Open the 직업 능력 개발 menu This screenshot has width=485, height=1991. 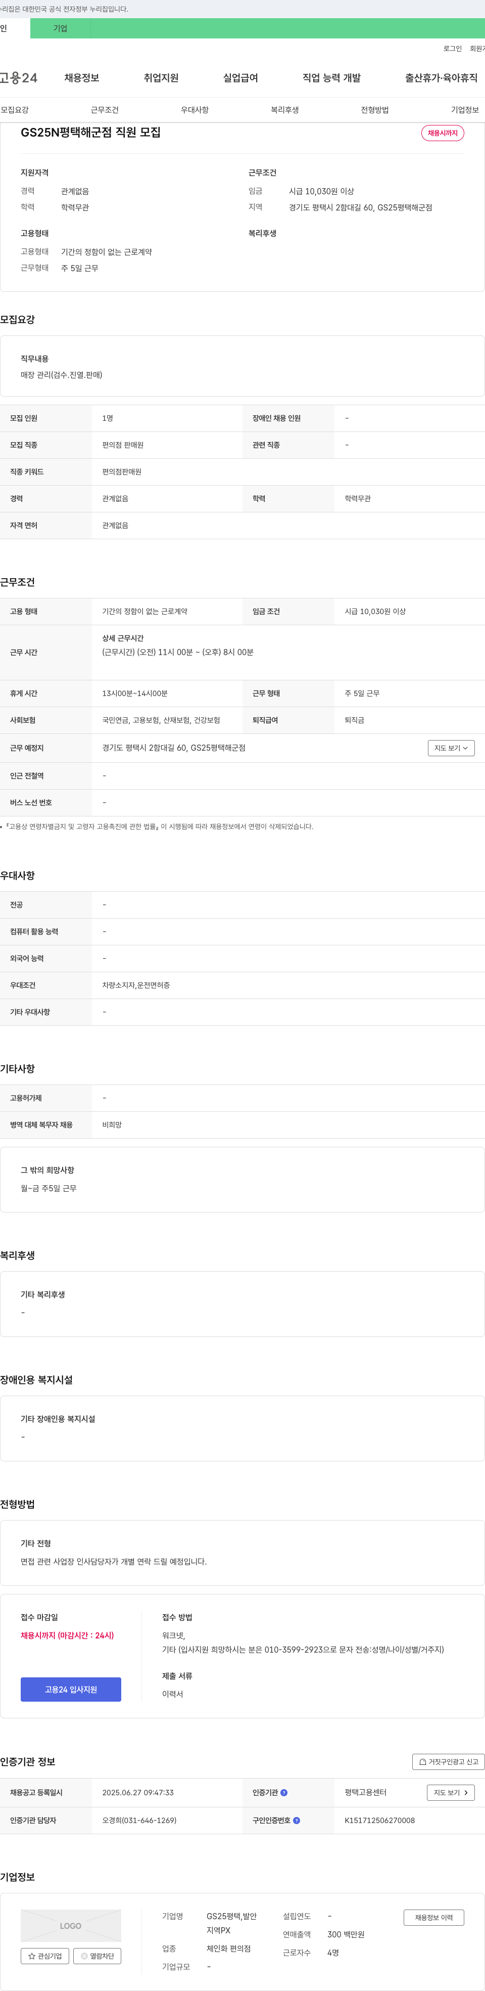pos(331,78)
